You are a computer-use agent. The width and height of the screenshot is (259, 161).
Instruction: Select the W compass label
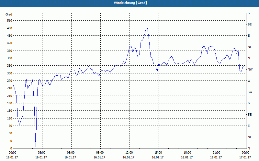click(249, 81)
